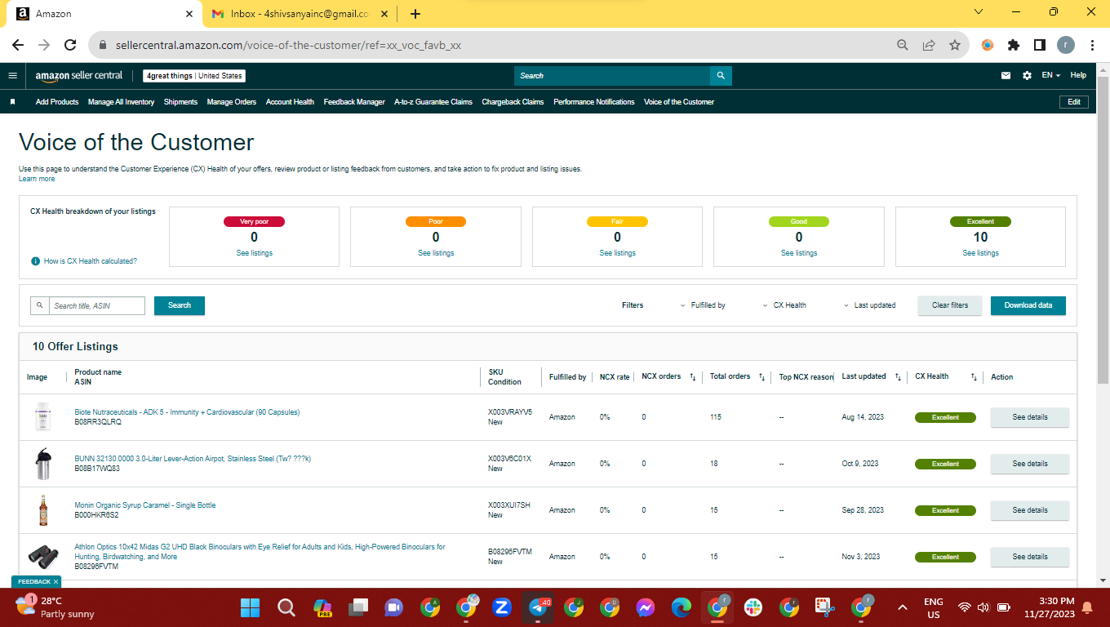
Task: Open the Zoom app in taskbar
Action: 502,607
